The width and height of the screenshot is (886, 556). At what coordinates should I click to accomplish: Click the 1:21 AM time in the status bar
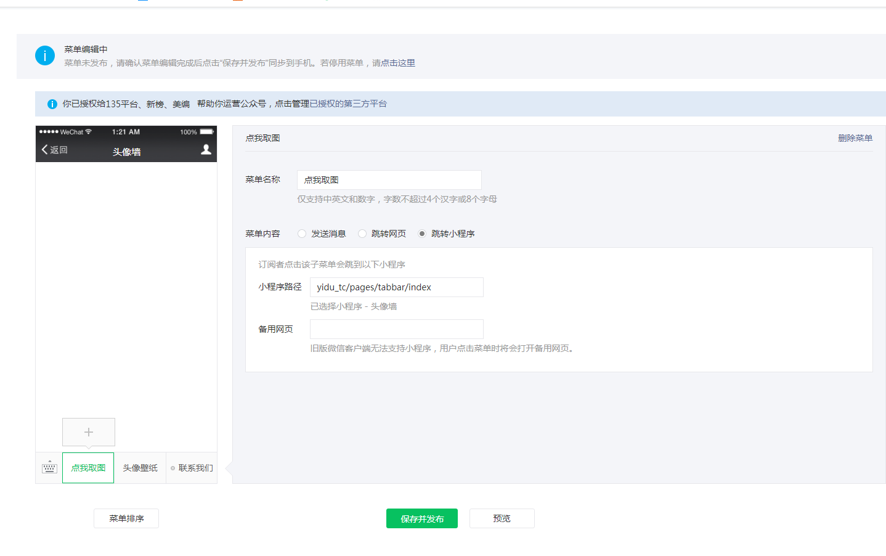126,132
